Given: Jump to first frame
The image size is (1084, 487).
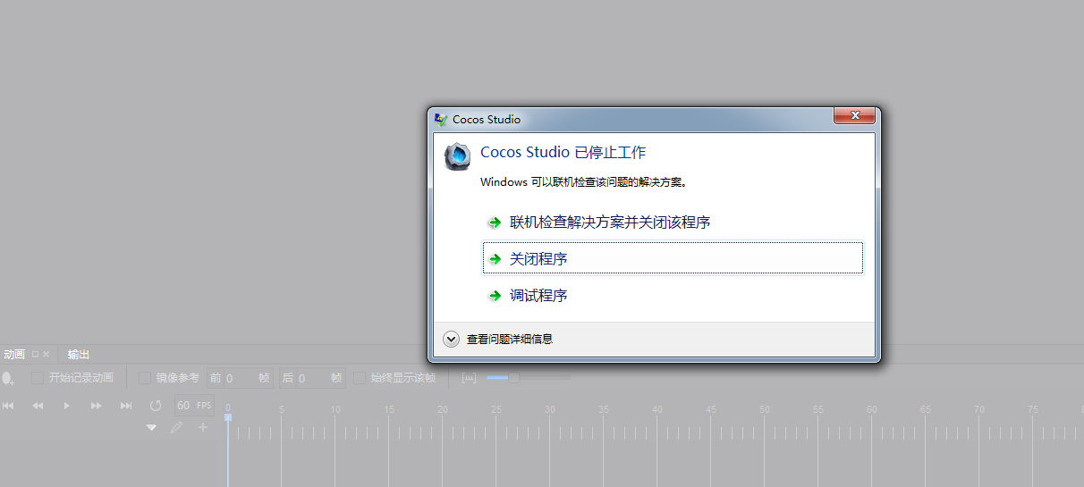Looking at the screenshot, I should tap(8, 406).
